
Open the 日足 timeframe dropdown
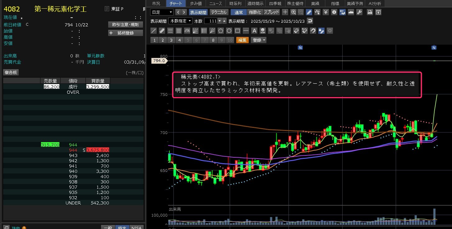point(162,12)
